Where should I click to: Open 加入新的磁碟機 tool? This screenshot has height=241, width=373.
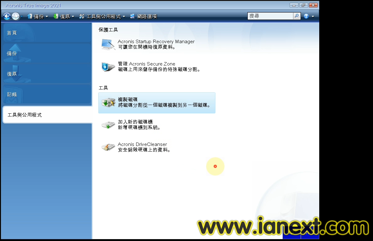[135, 122]
